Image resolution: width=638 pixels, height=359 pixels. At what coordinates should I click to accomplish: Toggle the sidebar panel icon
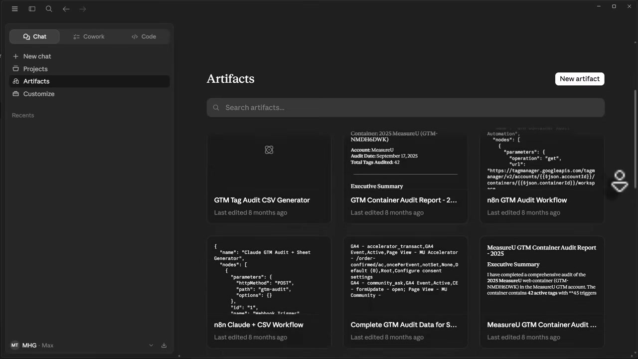pos(32,9)
